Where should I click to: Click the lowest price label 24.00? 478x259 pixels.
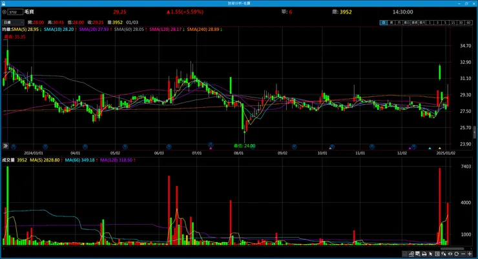coord(244,146)
